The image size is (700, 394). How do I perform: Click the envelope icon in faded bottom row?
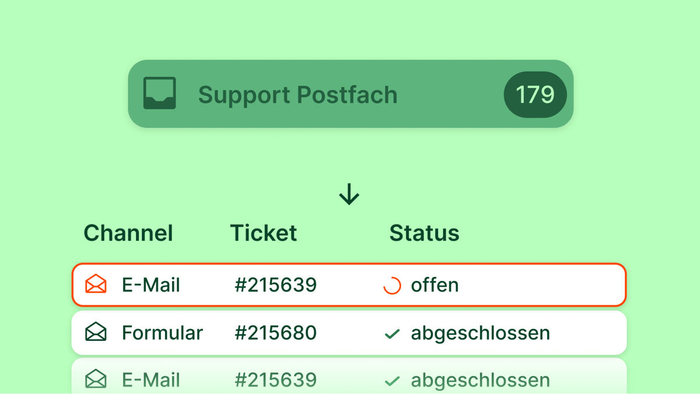96,380
